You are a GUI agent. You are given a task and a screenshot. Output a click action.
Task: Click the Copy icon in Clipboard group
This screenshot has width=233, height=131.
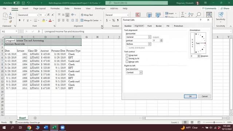[x=10, y=18]
